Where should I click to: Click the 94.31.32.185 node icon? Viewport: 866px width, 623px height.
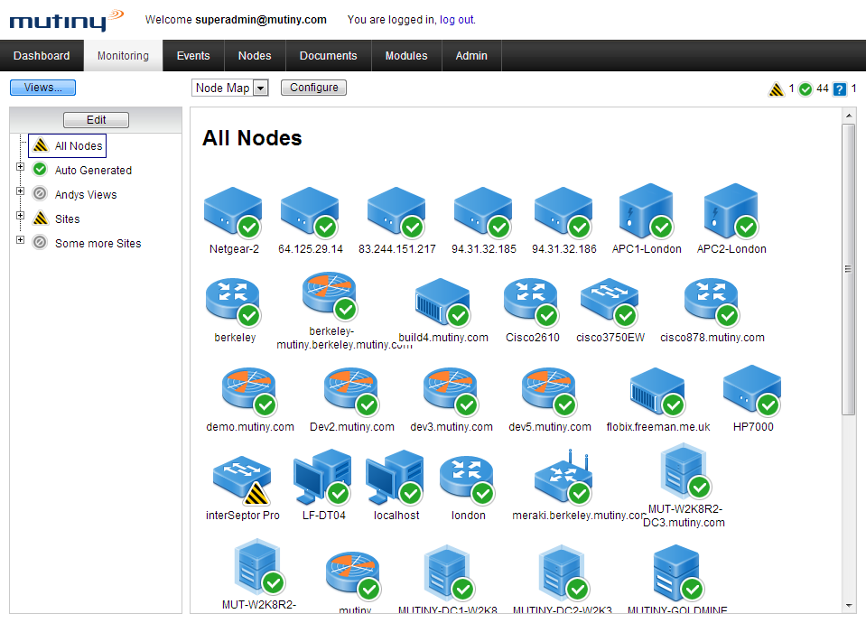click(x=483, y=212)
